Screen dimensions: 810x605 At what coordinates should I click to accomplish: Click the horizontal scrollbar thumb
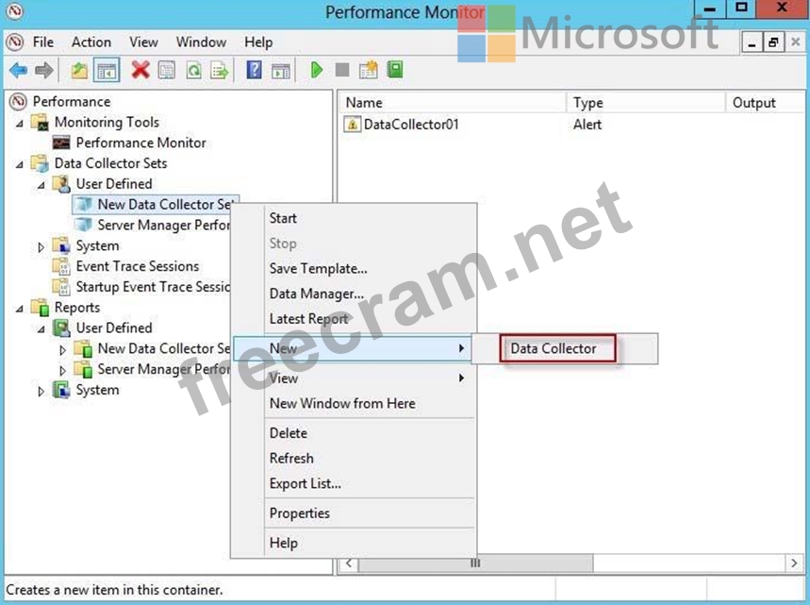coord(475,563)
